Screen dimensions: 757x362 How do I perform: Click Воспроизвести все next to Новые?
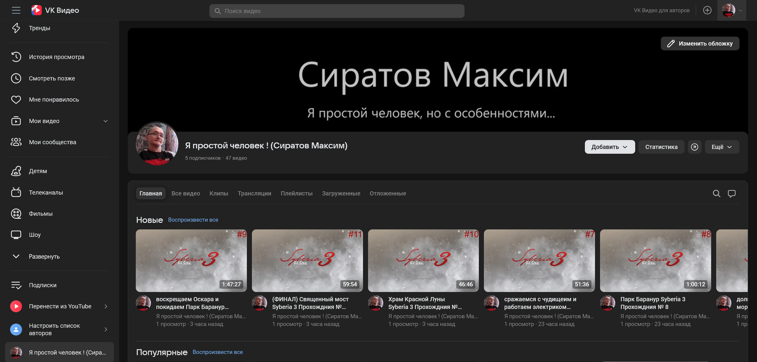193,220
